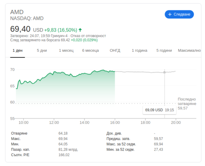Click the 16:00 time axis label

tap(115, 123)
